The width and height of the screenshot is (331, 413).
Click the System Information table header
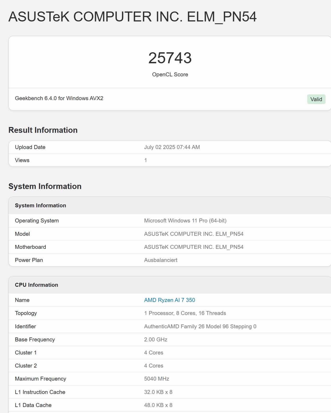(41, 205)
